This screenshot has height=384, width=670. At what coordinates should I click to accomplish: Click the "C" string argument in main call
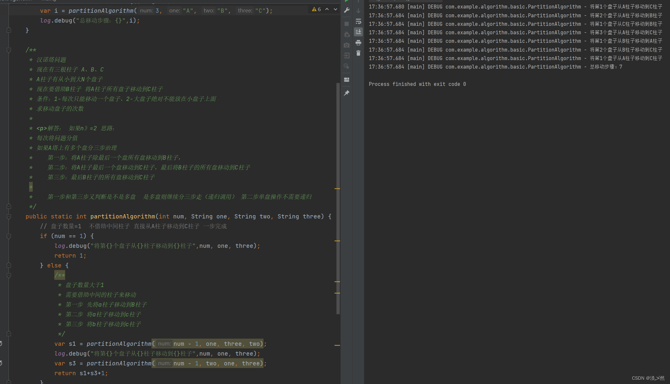pyautogui.click(x=260, y=11)
